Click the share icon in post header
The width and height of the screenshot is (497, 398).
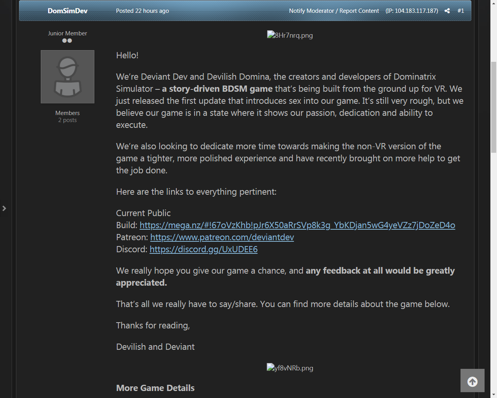[447, 11]
